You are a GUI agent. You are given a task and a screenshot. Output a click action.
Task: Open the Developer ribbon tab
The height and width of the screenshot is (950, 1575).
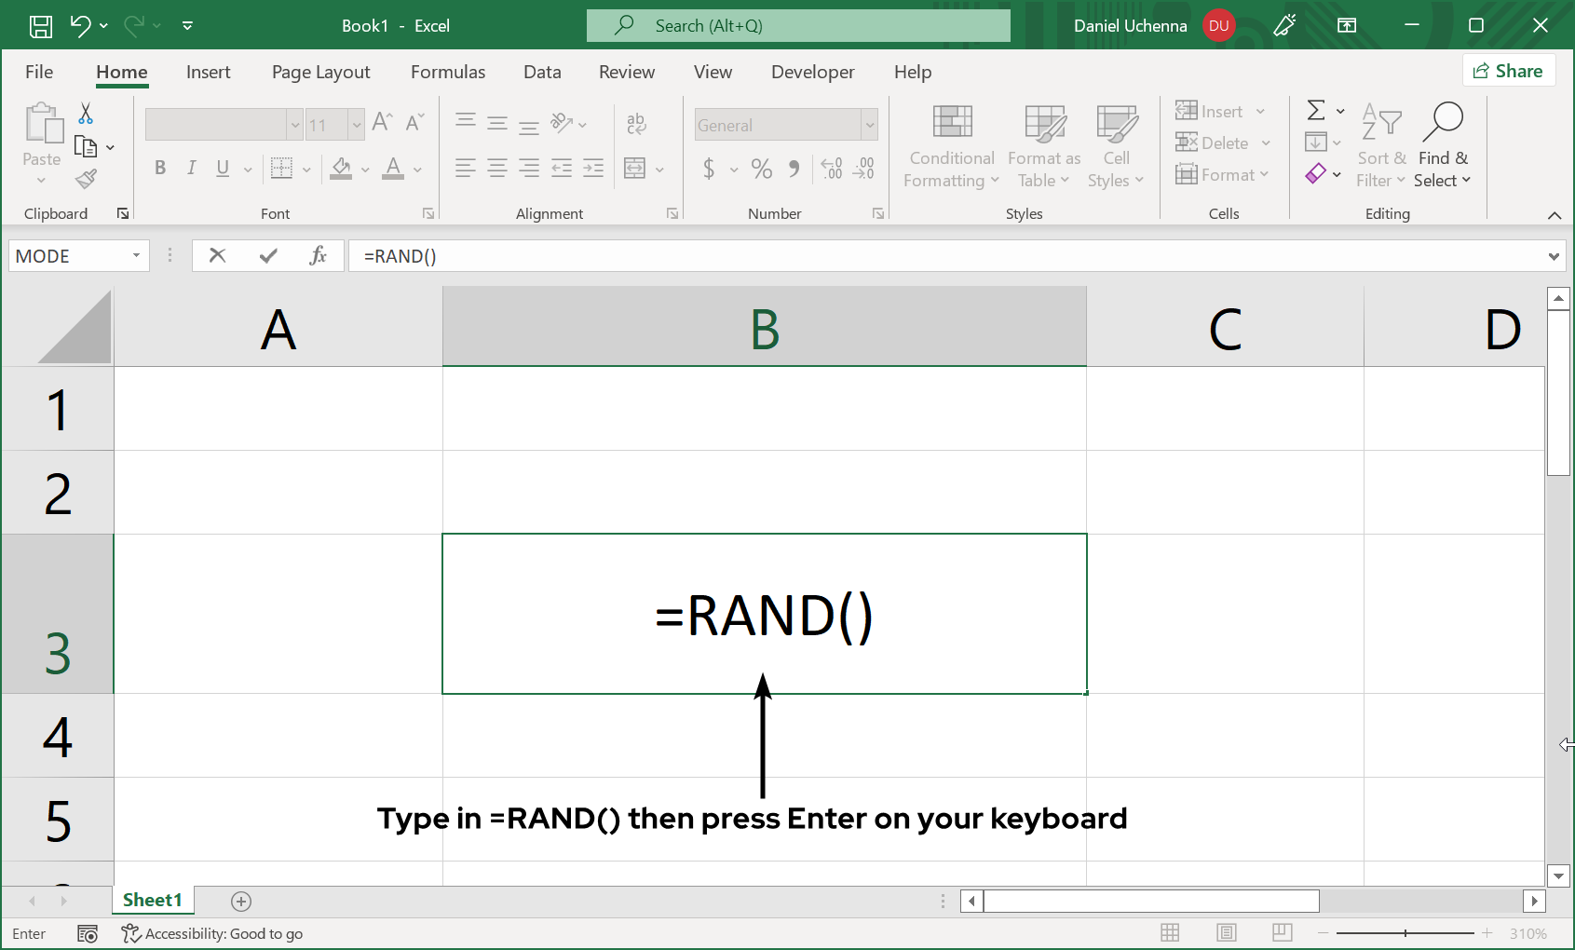pos(812,72)
